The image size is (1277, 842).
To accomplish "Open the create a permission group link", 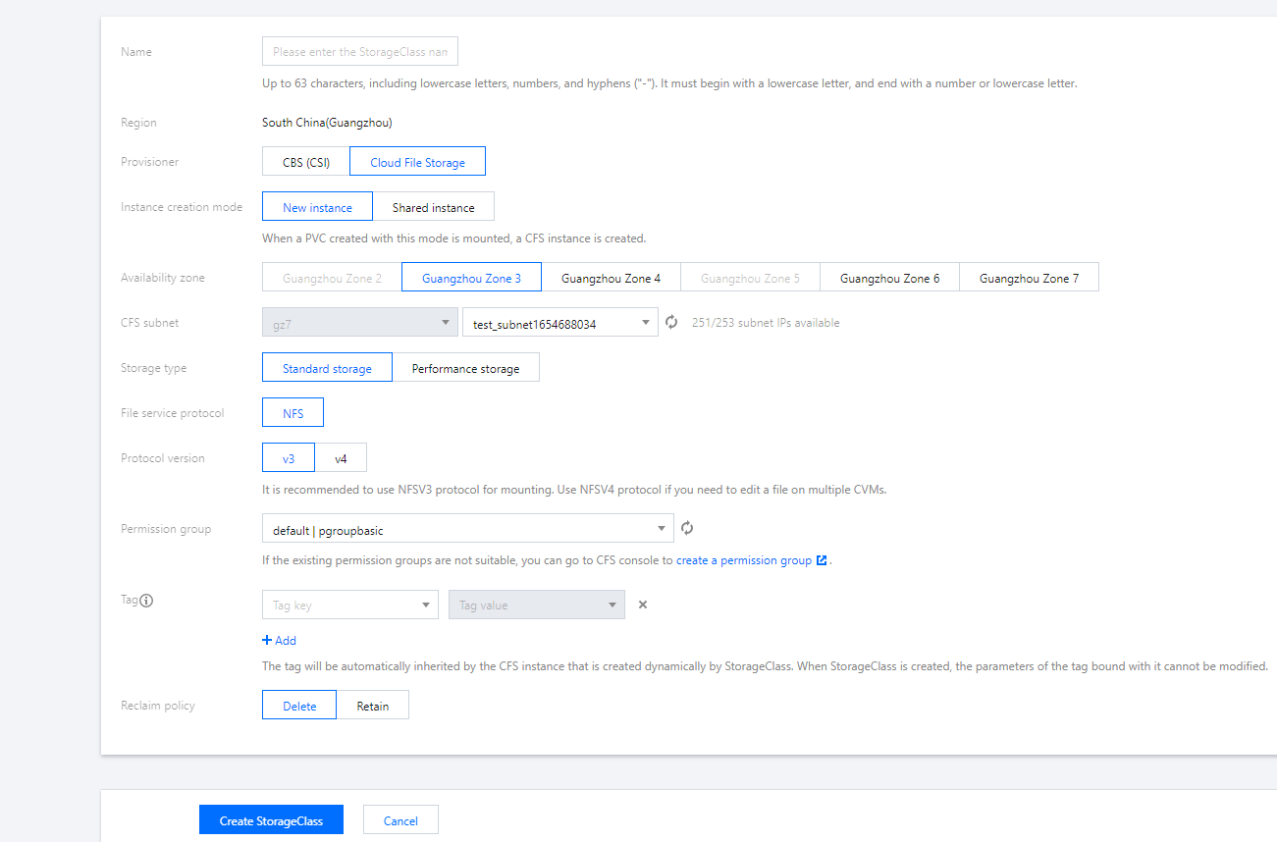I will [744, 560].
